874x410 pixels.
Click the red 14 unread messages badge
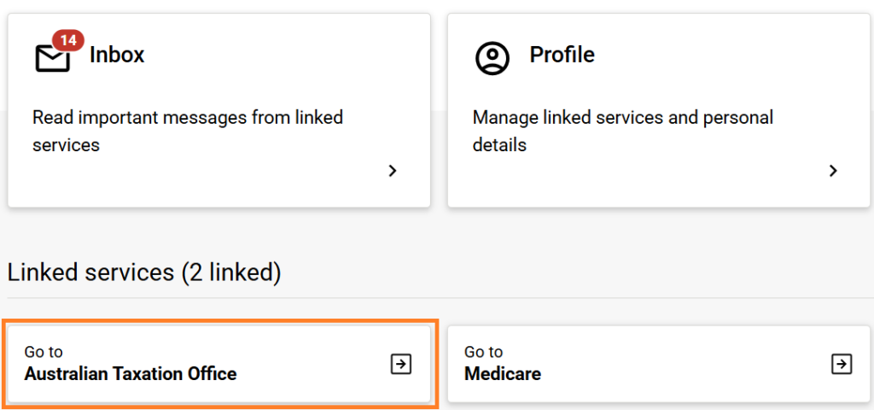point(67,40)
